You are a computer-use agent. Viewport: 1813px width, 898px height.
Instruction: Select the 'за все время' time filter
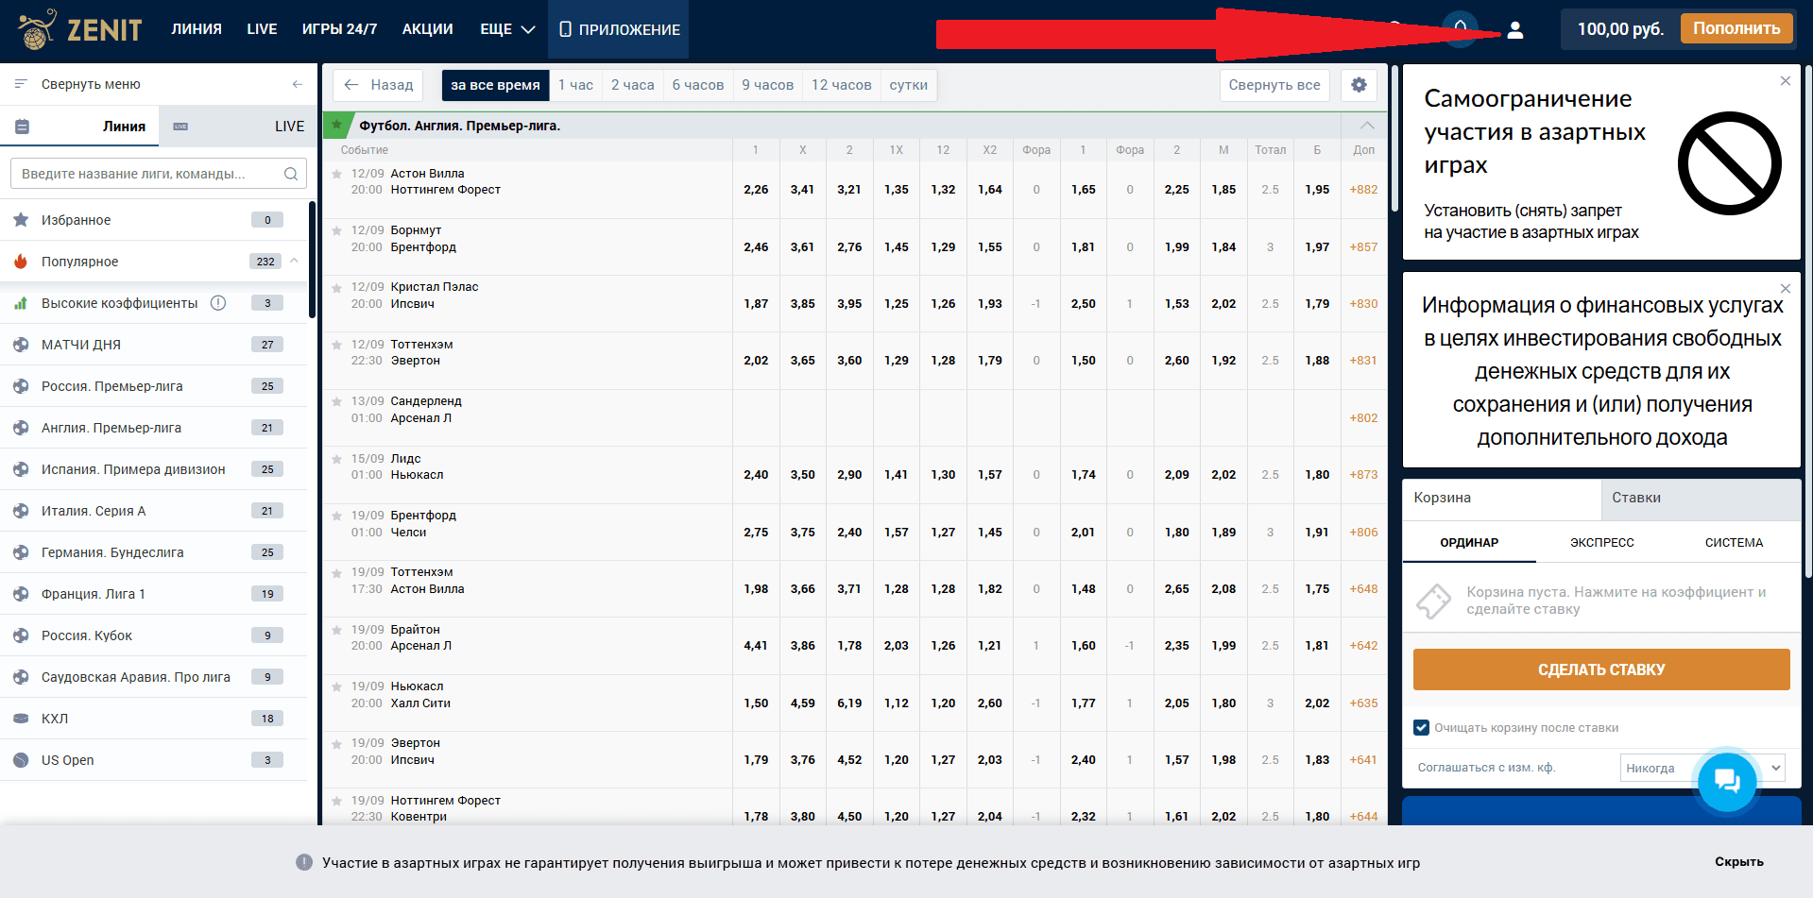click(x=495, y=85)
